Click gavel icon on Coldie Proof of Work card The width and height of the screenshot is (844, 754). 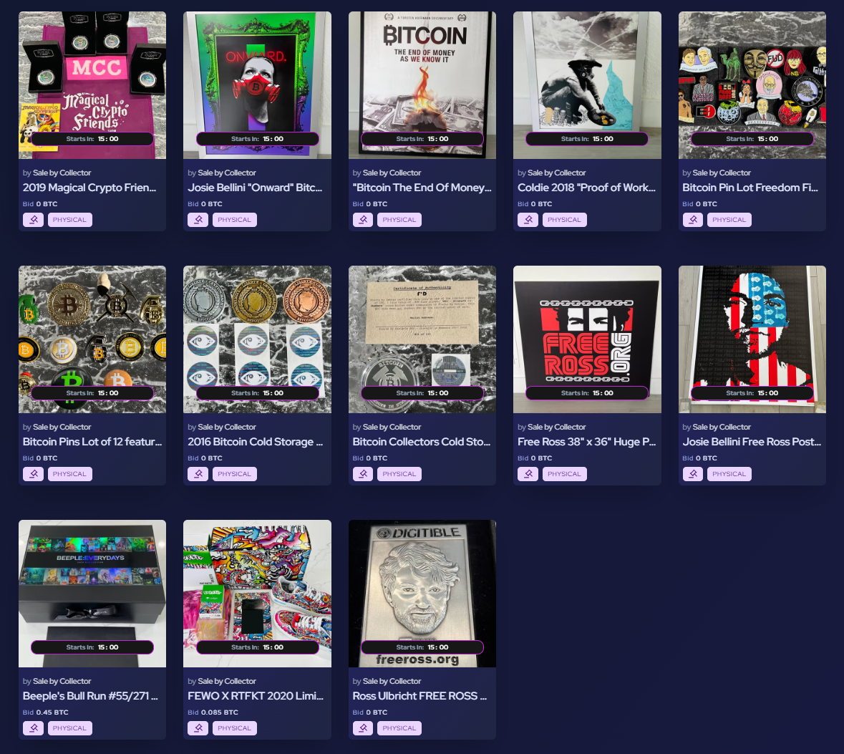point(528,220)
